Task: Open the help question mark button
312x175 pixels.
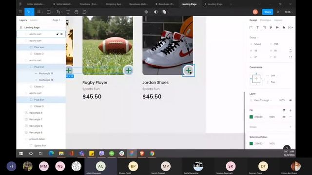Action: click(x=287, y=148)
